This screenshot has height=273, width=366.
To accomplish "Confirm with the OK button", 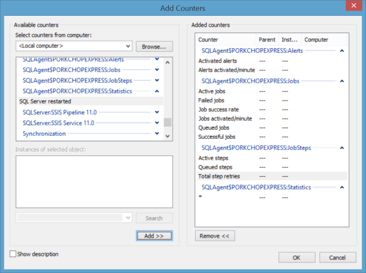I will 296,258.
